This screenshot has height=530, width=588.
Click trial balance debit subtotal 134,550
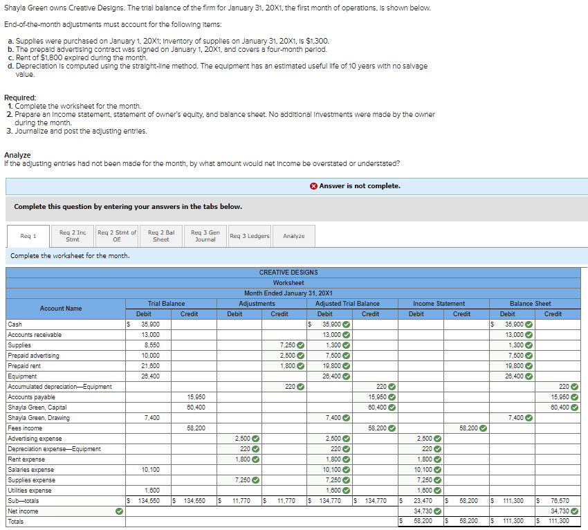(149, 501)
